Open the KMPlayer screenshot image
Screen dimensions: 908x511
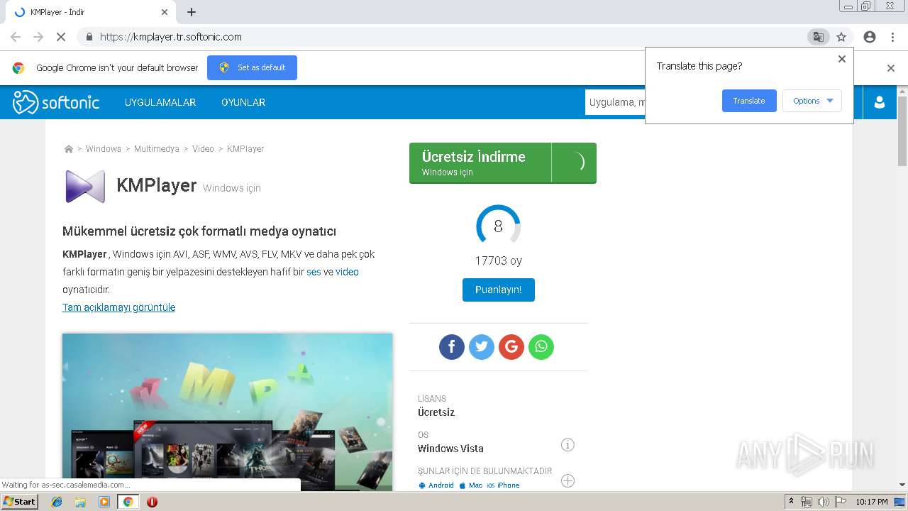(228, 412)
